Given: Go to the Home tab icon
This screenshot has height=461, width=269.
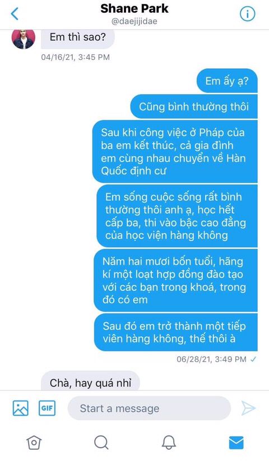Looking at the screenshot, I should coord(34,442).
